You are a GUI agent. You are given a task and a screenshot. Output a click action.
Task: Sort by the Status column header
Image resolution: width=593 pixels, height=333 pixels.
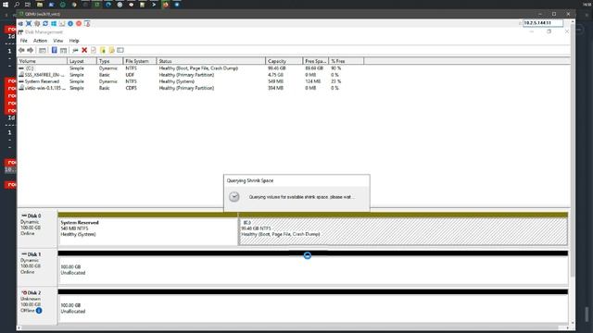click(x=210, y=61)
